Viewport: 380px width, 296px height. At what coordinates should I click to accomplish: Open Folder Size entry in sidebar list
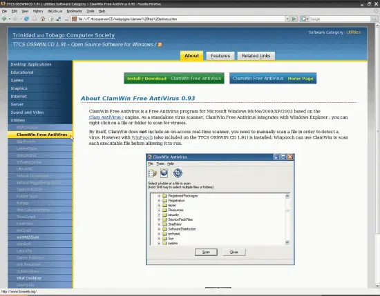point(40,196)
